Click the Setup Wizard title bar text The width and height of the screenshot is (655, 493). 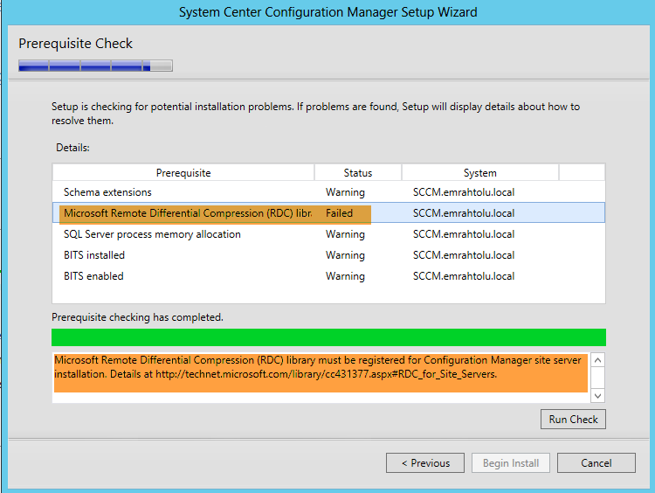(x=327, y=12)
